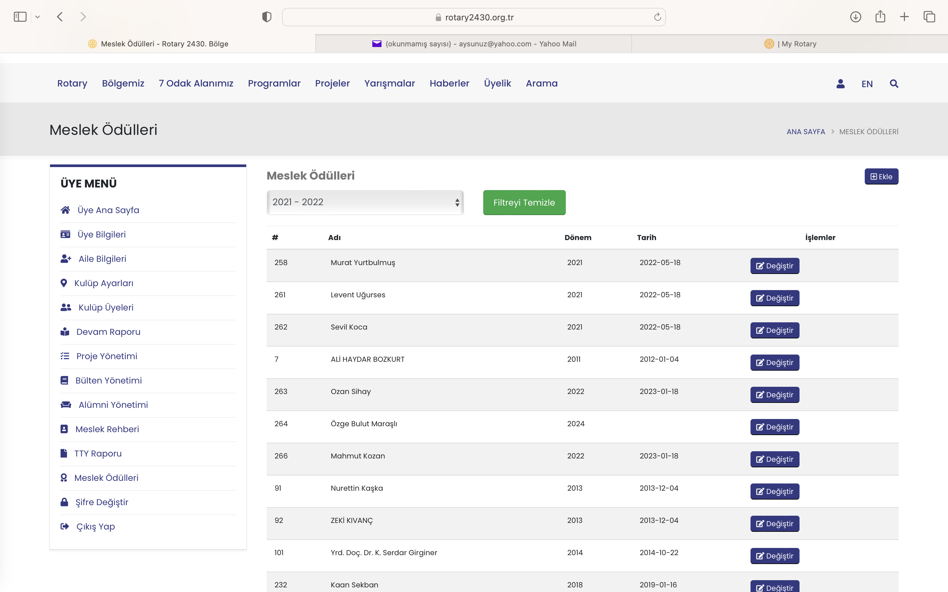948x592 pixels.
Task: Open the Rotary menu
Action: [x=72, y=84]
